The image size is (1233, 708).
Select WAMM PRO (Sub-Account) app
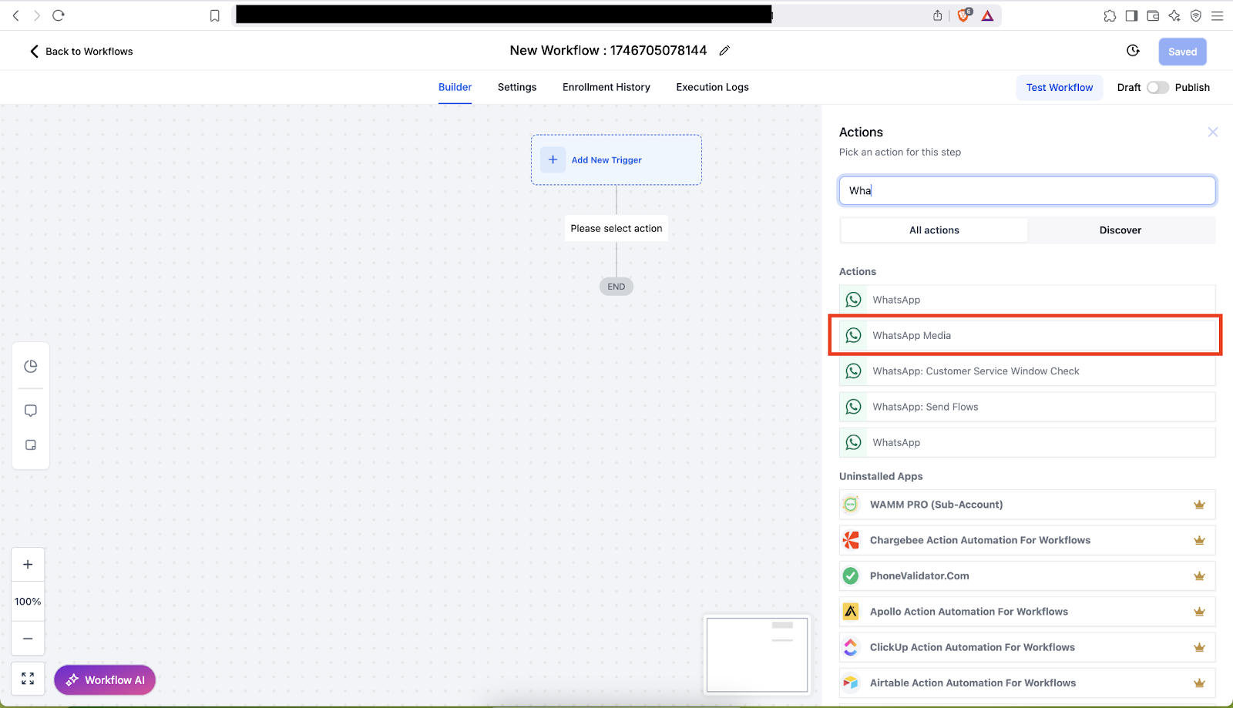(x=1027, y=505)
